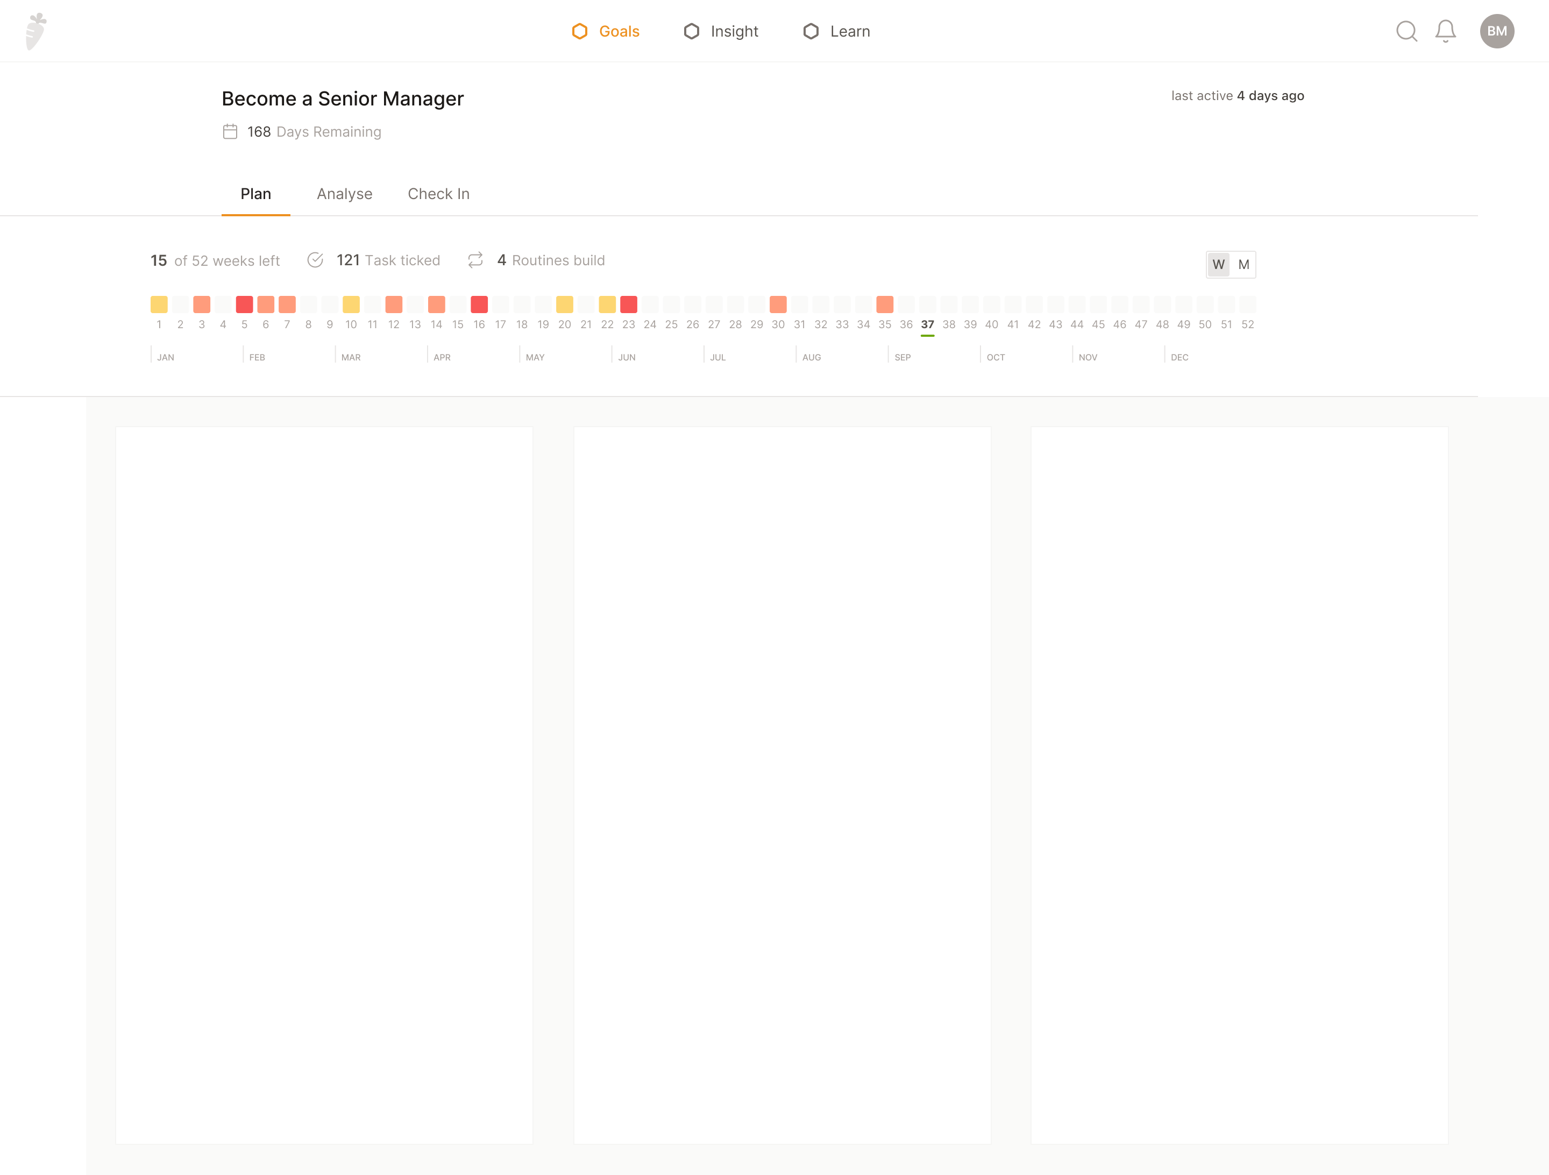Click the orange week 30 square
Viewport: 1549px width, 1175px height.
tap(778, 304)
